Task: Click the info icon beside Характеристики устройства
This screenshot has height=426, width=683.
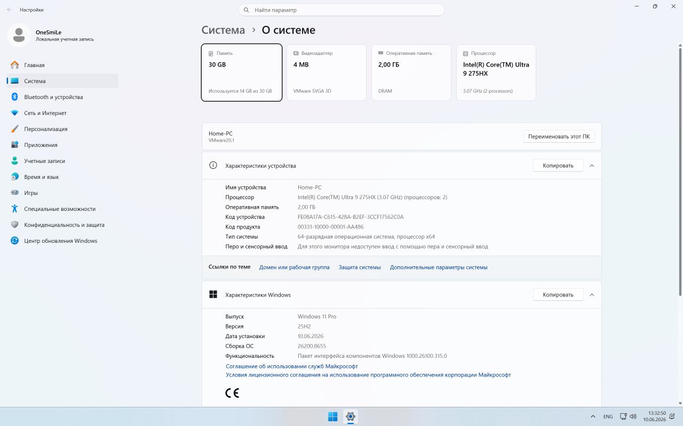Action: click(x=213, y=166)
